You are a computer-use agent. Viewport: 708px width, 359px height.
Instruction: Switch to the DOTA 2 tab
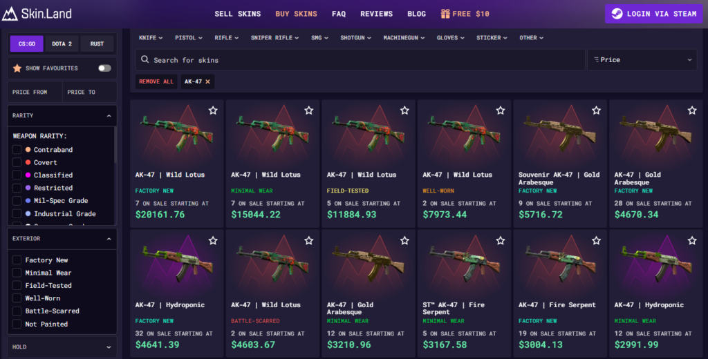(62, 43)
